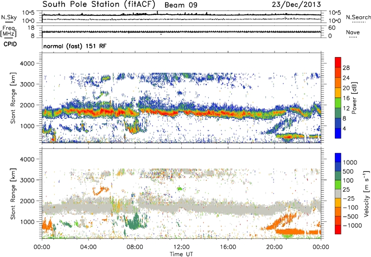The image size is (371, 257).
Task: Click the 4000 tick on power panel axis
Action: [x=27, y=64]
